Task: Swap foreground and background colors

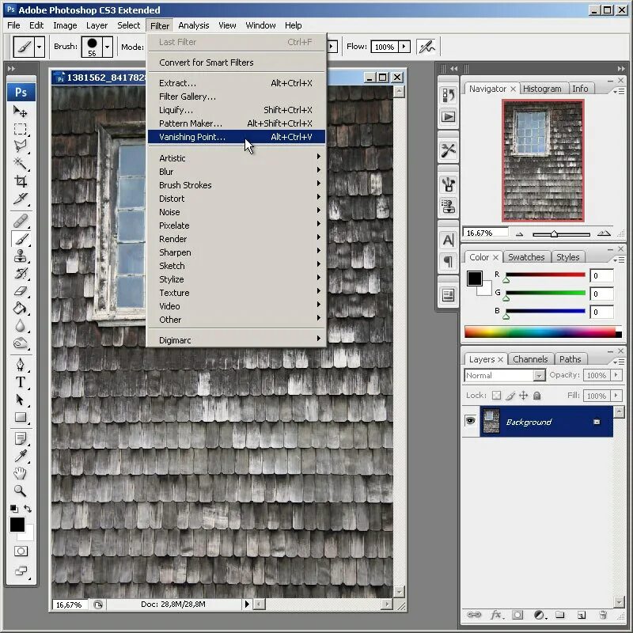Action: pyautogui.click(x=28, y=509)
